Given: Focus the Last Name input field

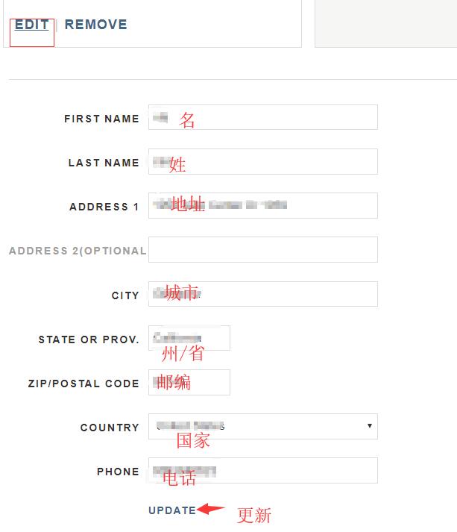Looking at the screenshot, I should 262,161.
